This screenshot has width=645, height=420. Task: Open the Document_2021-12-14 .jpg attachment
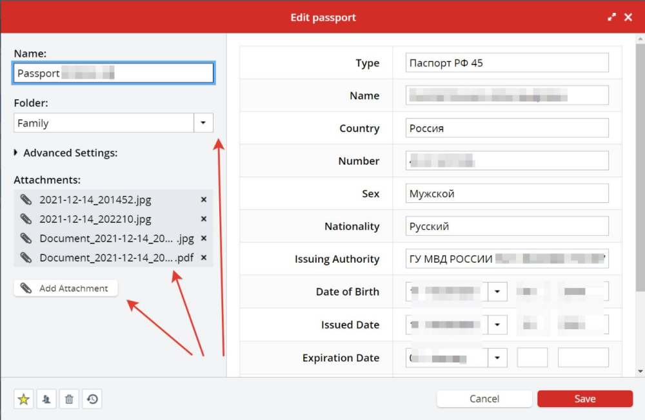(x=117, y=238)
